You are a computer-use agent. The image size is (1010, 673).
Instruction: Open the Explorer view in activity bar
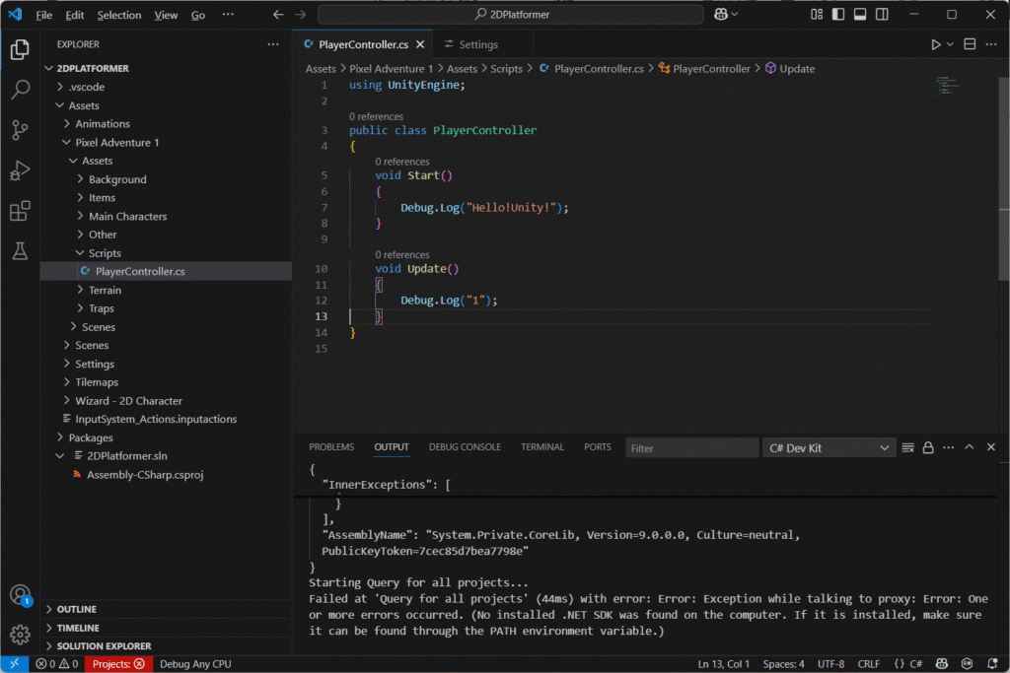20,49
